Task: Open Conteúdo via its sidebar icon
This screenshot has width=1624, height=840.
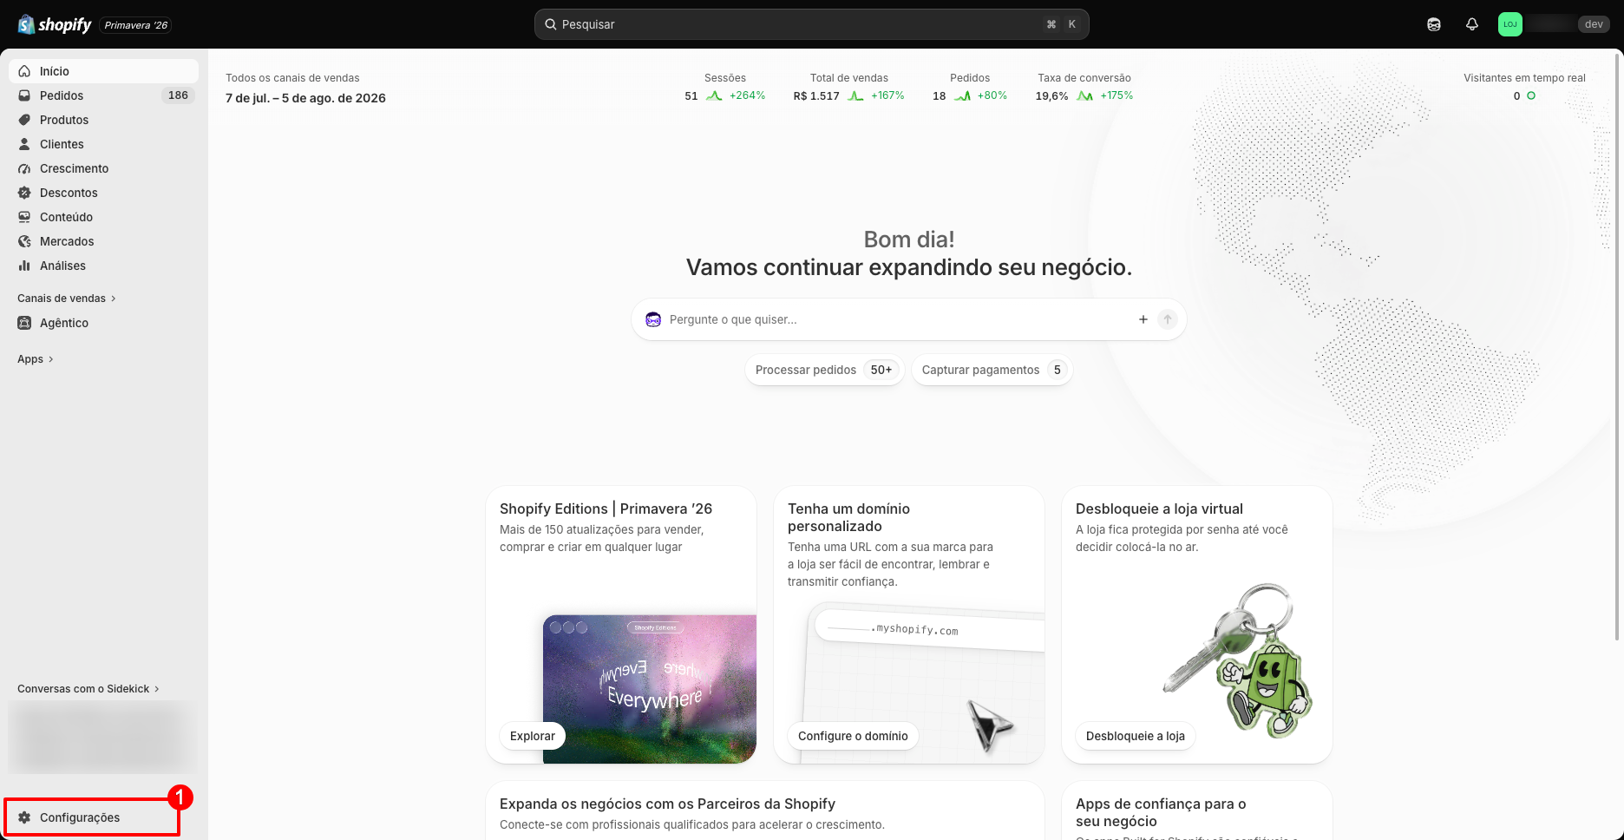Action: click(24, 217)
